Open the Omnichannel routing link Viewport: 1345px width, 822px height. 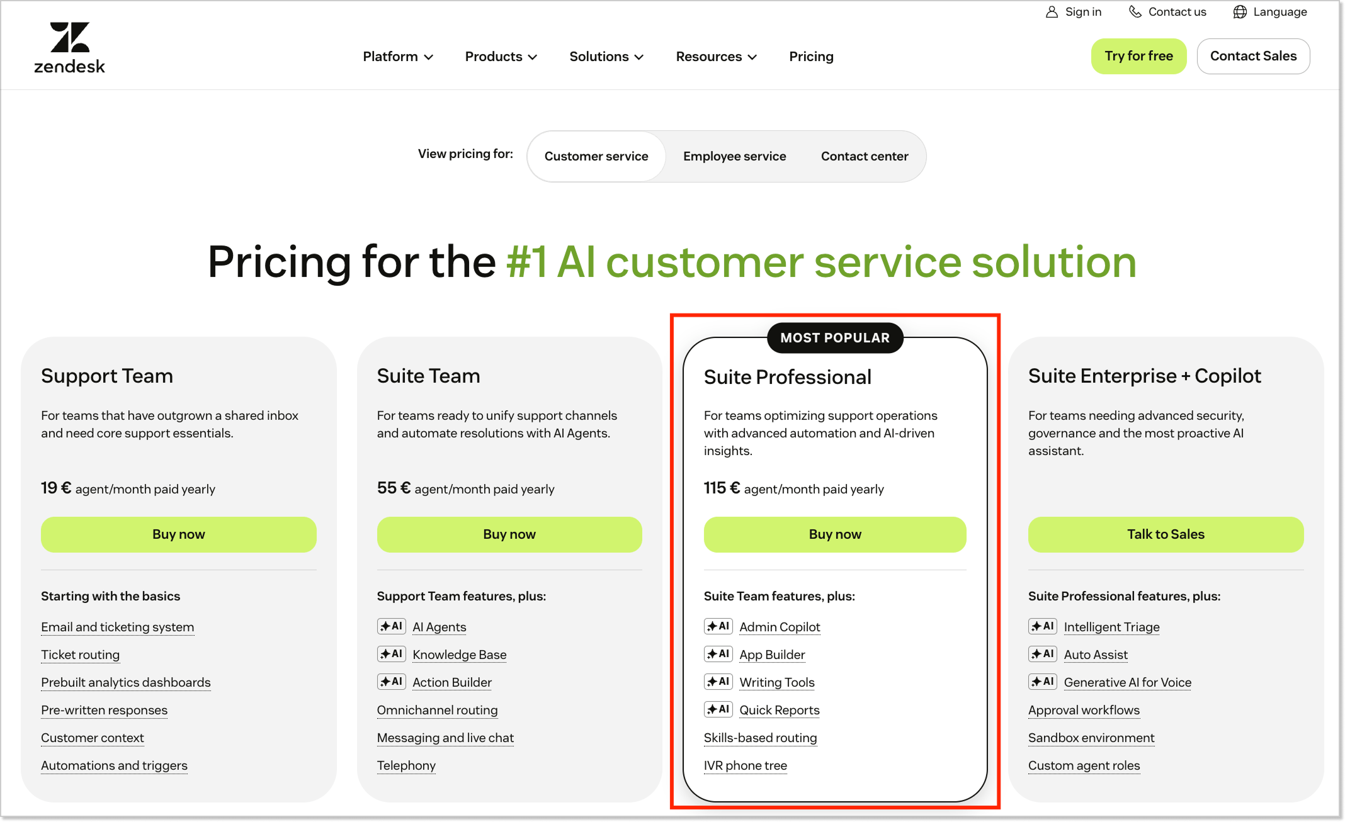coord(438,710)
